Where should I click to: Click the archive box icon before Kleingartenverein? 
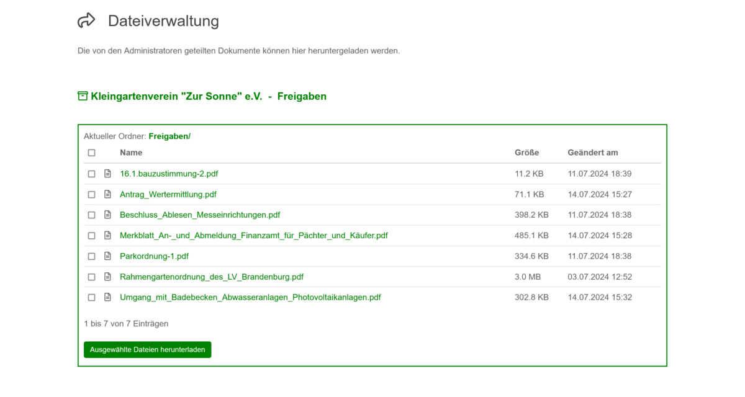(83, 96)
